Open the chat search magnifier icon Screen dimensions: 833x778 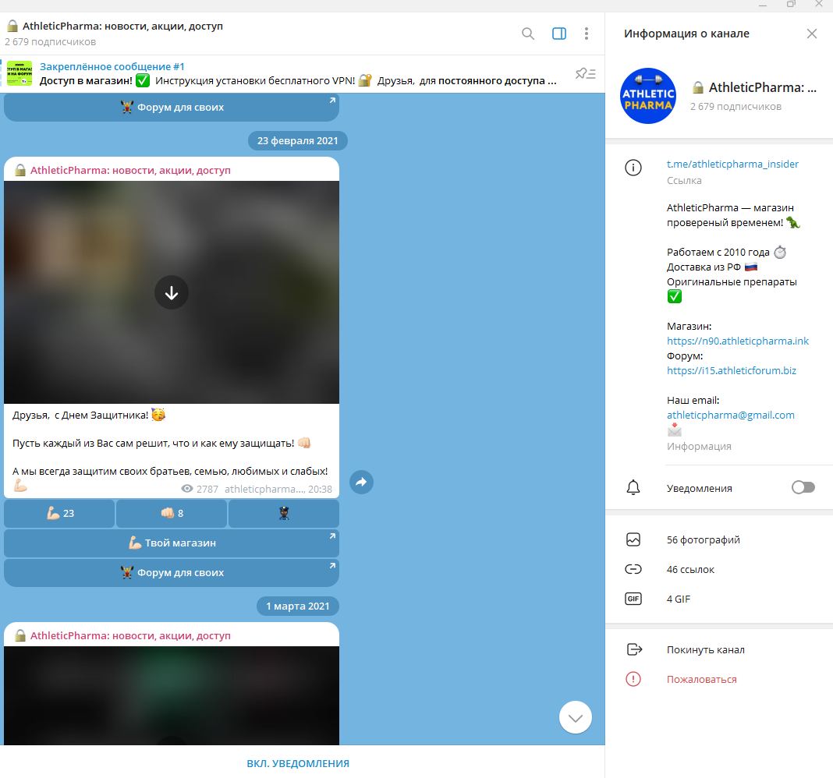[528, 34]
